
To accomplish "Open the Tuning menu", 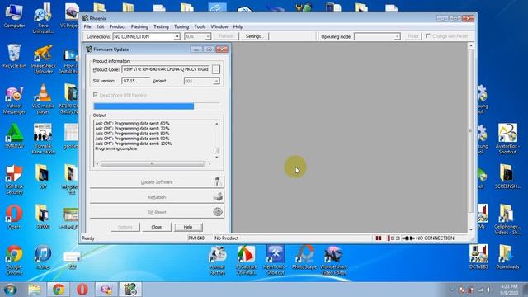I will pyautogui.click(x=181, y=26).
